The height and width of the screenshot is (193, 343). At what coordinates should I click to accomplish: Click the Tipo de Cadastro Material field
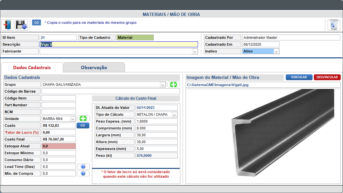coord(135,37)
